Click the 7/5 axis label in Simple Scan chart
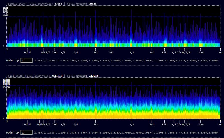This screenshot has height=138, width=224. pos(110,53)
